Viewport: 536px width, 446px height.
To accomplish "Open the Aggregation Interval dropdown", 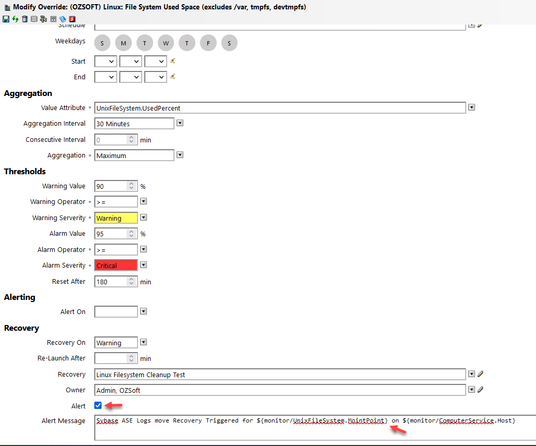I will tap(180, 124).
